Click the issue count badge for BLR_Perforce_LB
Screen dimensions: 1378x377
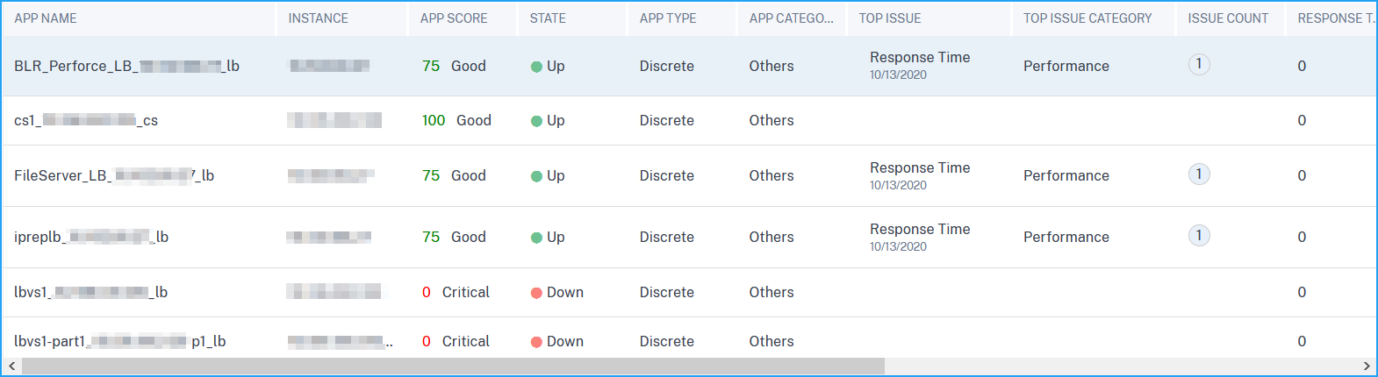(1199, 64)
